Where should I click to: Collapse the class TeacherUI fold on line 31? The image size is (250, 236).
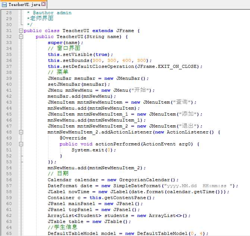click(21, 31)
